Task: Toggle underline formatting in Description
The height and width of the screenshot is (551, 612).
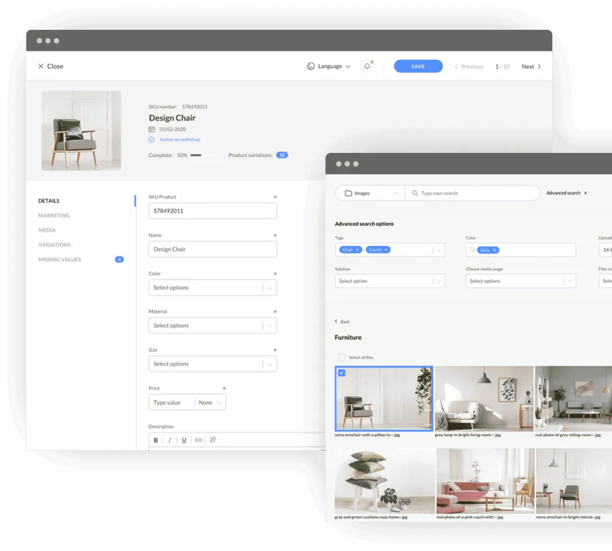Action: tap(184, 440)
